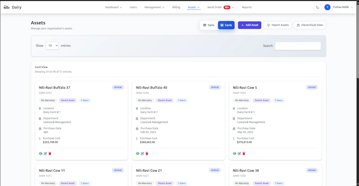Click Animal tag on Buffalo 37 card
The image size is (359, 186).
118,87
